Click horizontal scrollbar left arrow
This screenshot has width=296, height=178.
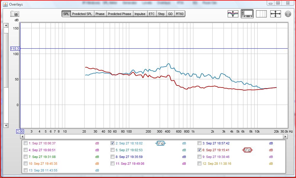[22, 137]
